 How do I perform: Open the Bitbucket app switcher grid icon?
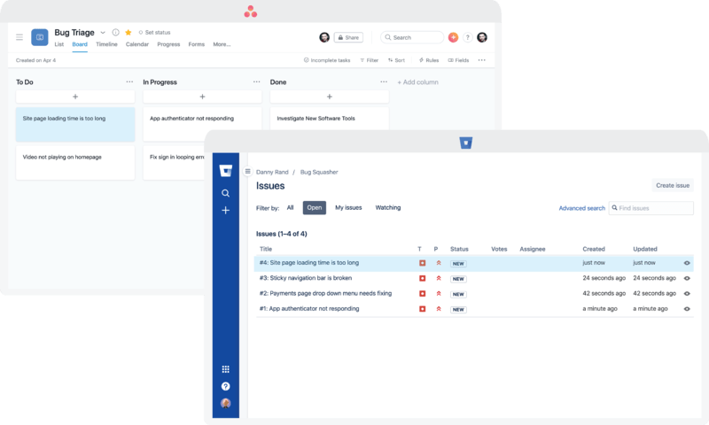[226, 369]
